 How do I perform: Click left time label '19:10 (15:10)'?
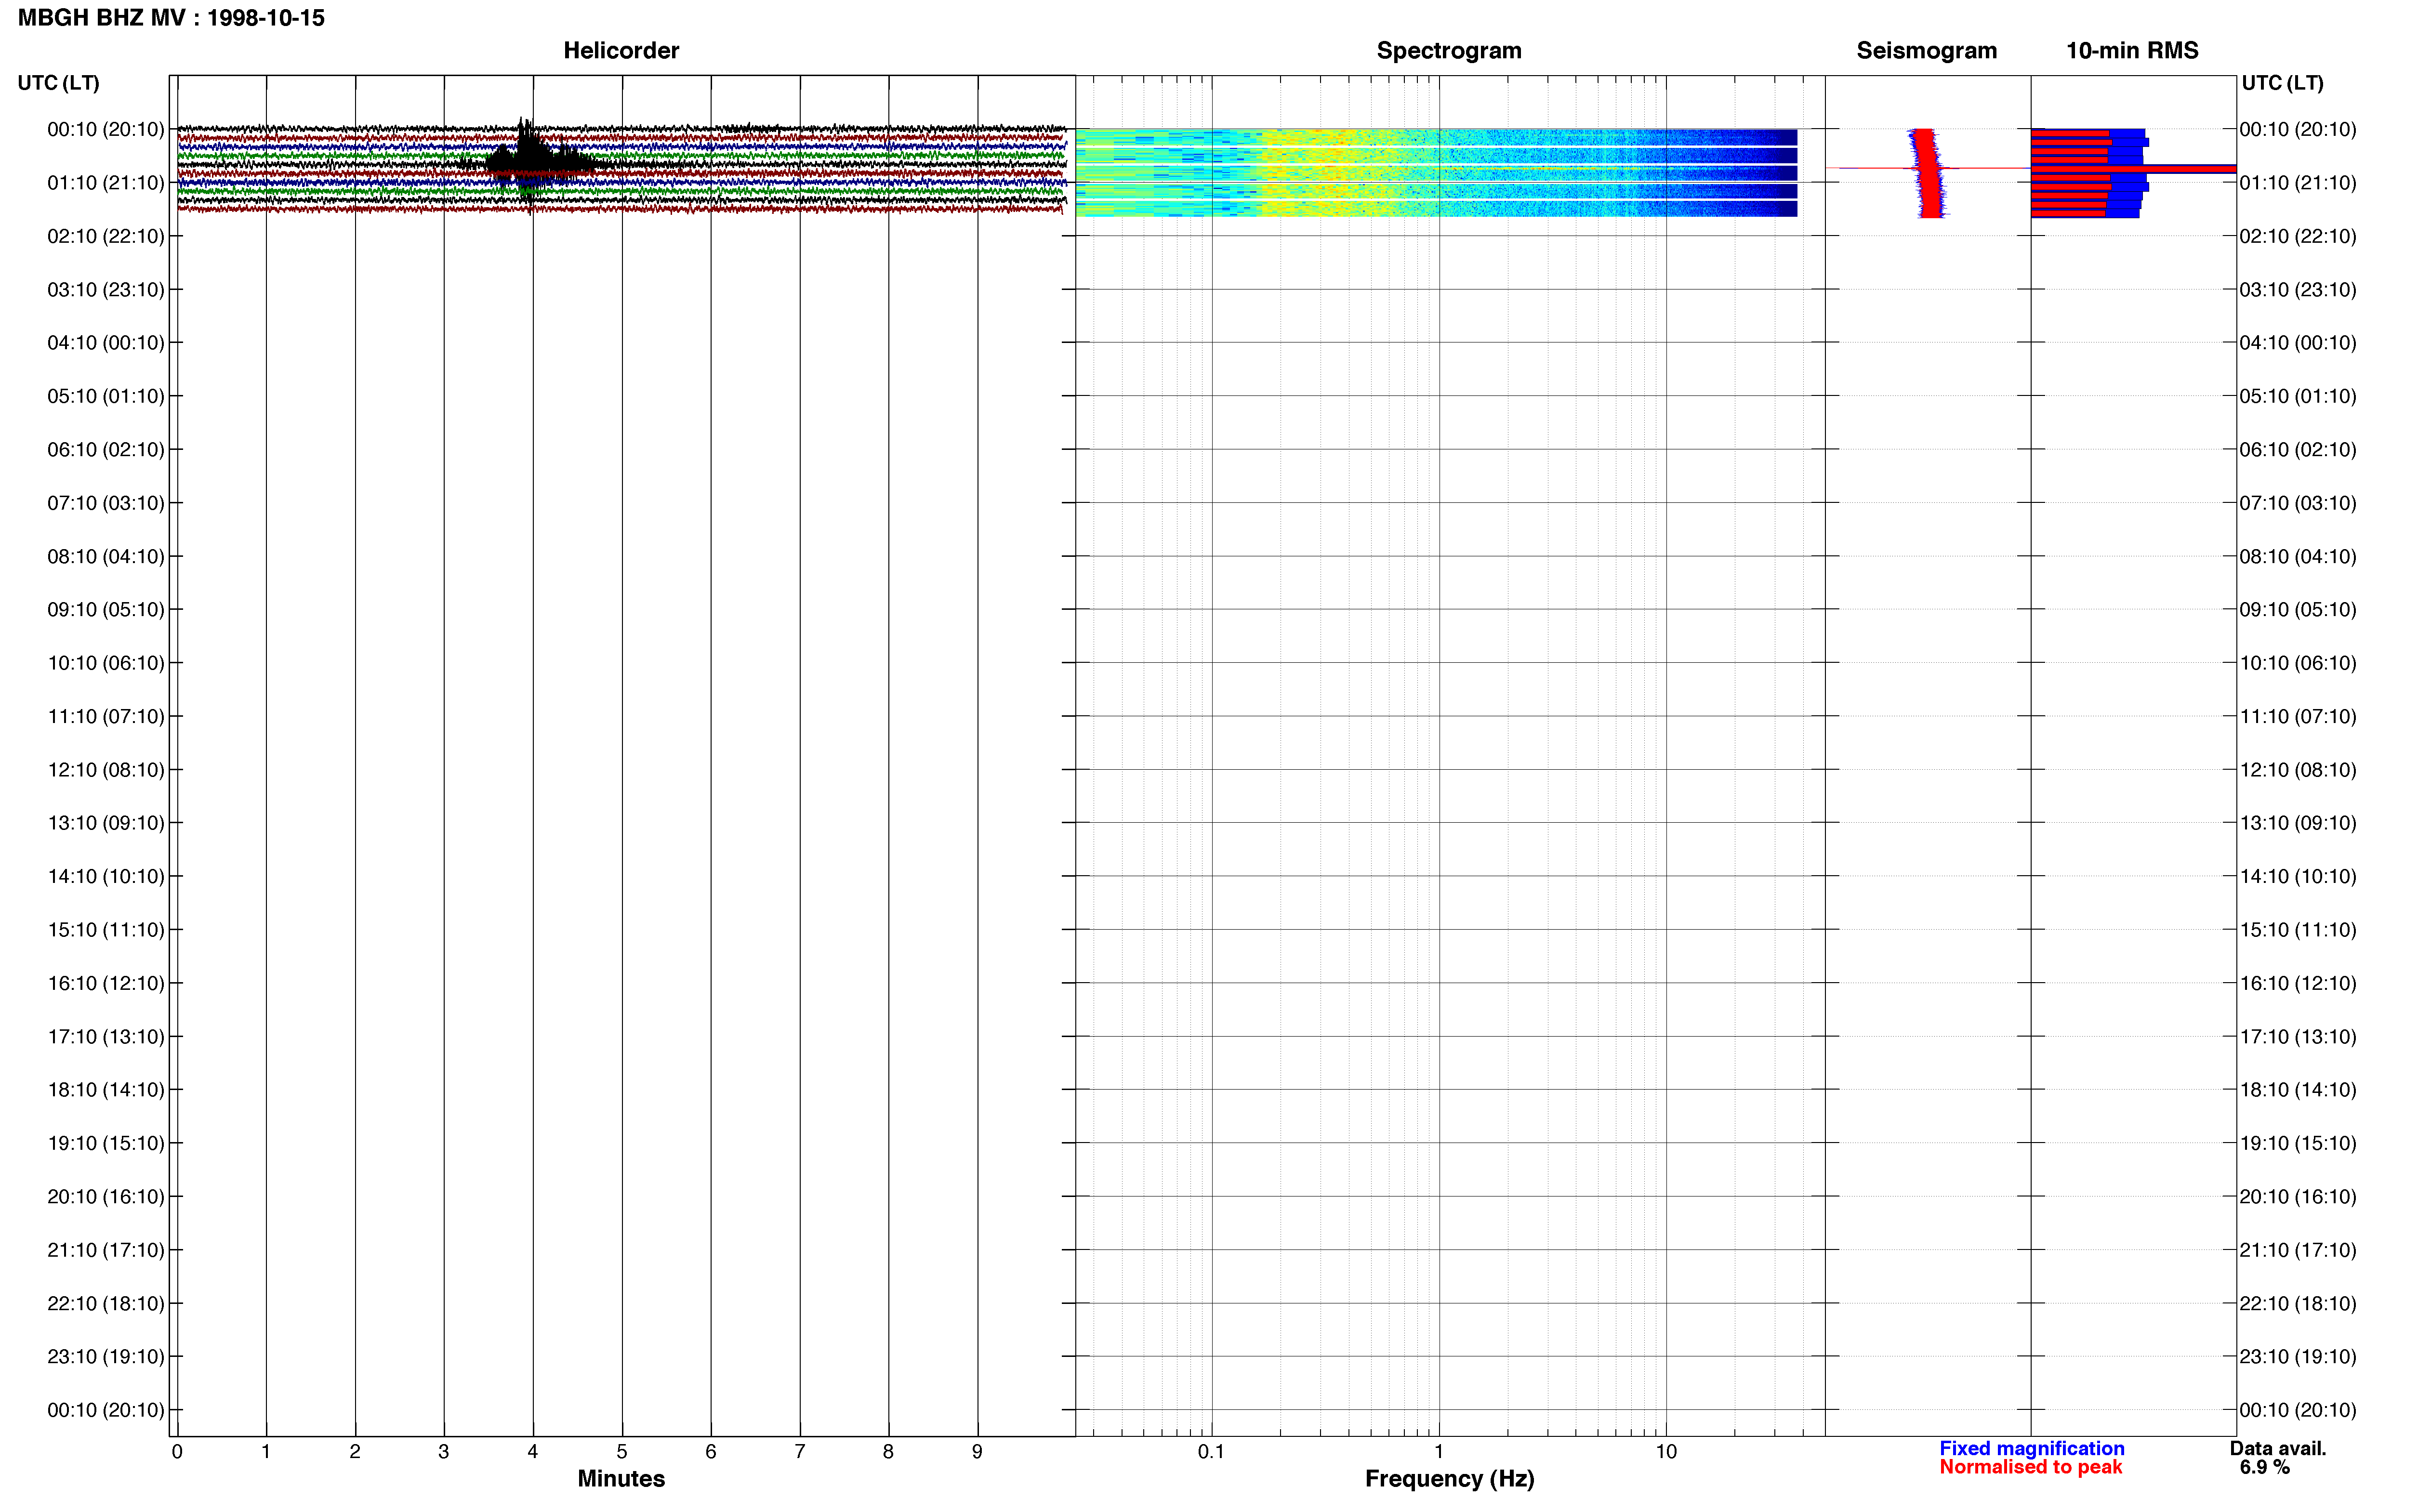[106, 1143]
